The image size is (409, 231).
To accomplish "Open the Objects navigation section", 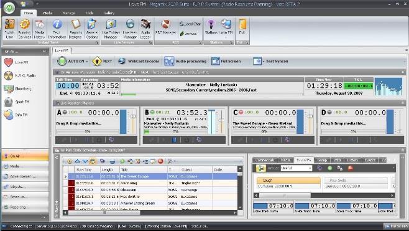I will (x=25, y=187).
